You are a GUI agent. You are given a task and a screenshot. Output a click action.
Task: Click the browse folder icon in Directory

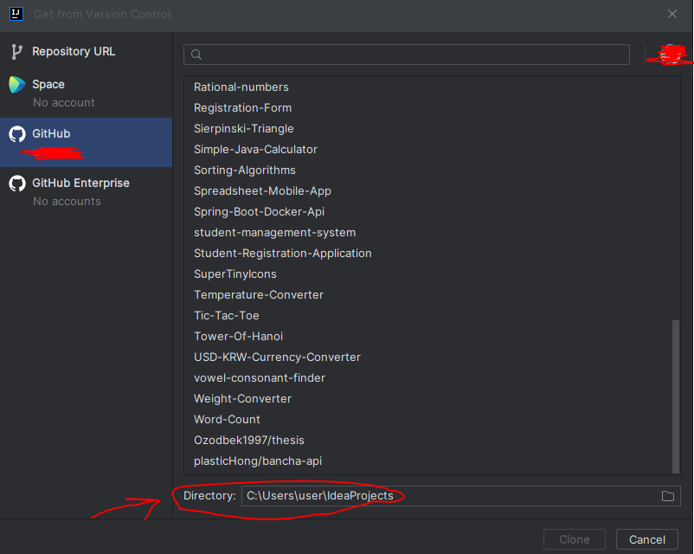click(x=667, y=496)
